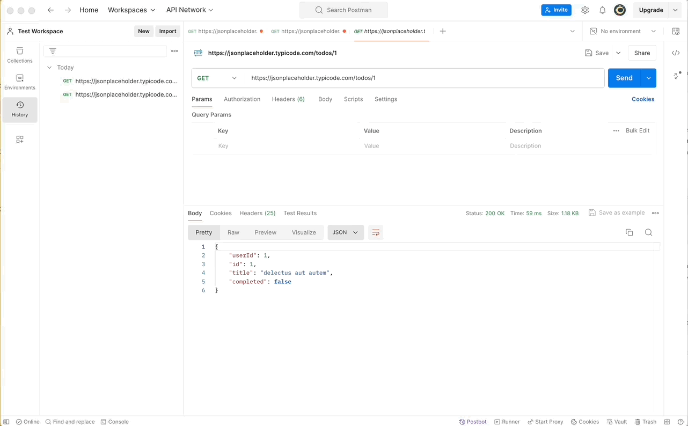Screen dimensions: 688x426
Task: Open the API Network dropdown
Action: pos(189,10)
